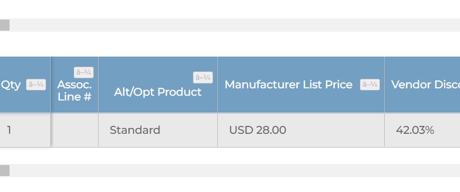The image size is (460, 192).
Task: Select the Qty cell showing 1
Action: coord(25,130)
